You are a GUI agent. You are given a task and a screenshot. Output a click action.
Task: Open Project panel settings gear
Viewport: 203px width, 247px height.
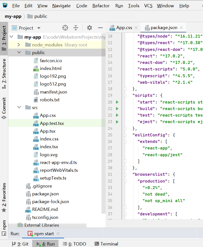tap(89, 28)
